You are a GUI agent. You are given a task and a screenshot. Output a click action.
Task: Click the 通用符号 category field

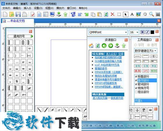[x=19, y=36]
